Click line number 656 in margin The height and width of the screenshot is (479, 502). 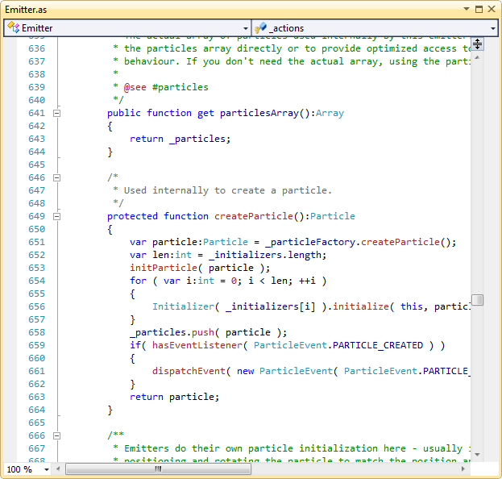(x=36, y=306)
